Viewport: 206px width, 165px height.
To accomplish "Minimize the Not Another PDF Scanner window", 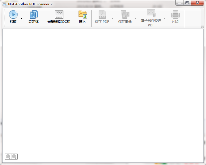I will click(x=180, y=3).
